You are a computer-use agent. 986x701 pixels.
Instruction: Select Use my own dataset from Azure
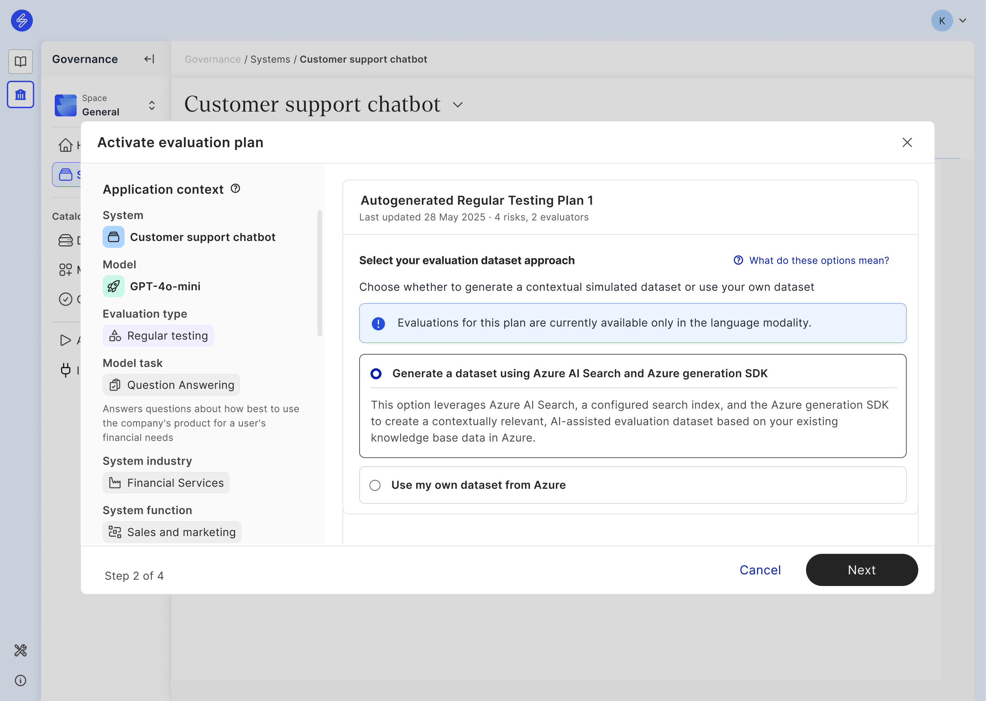pos(375,485)
